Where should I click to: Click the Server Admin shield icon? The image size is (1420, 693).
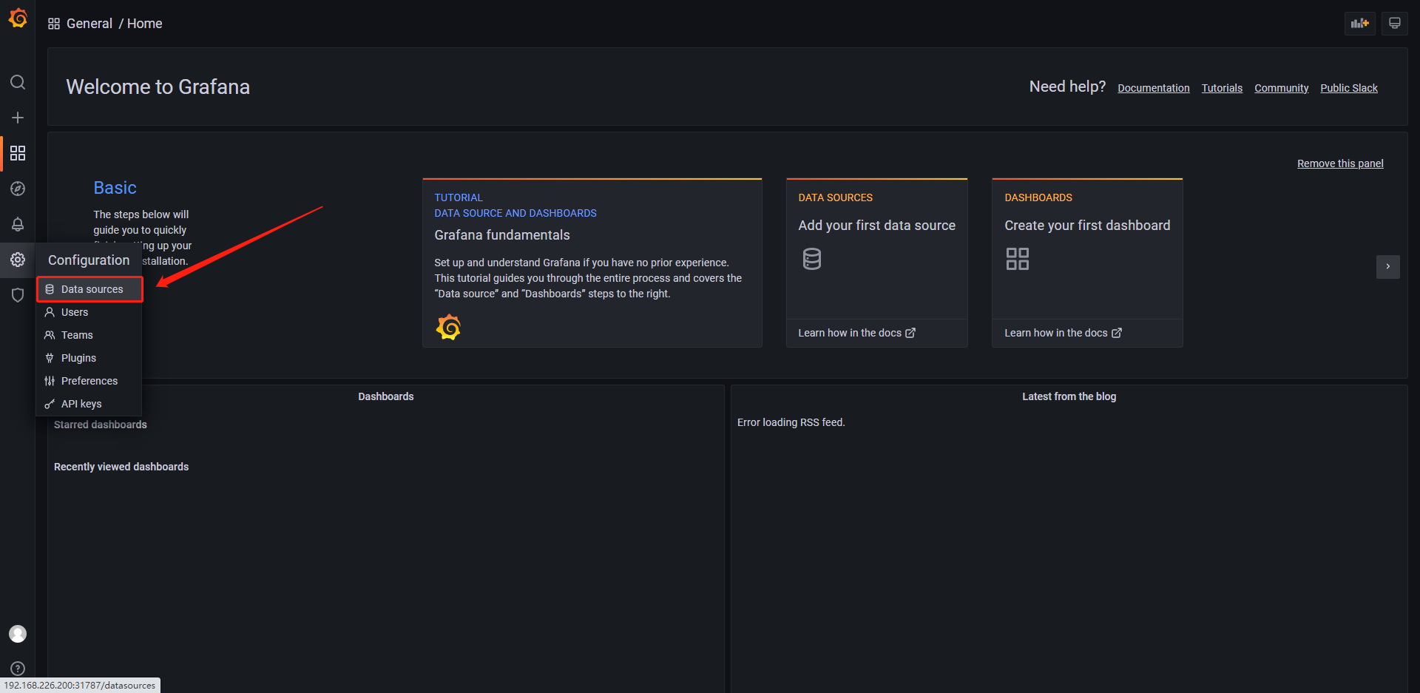[18, 295]
